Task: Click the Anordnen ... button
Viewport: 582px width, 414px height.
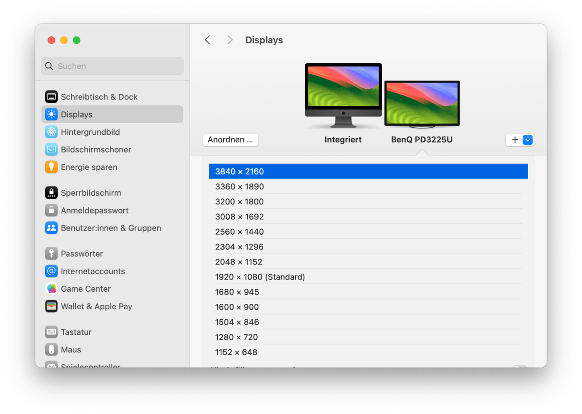Action: pyautogui.click(x=231, y=140)
